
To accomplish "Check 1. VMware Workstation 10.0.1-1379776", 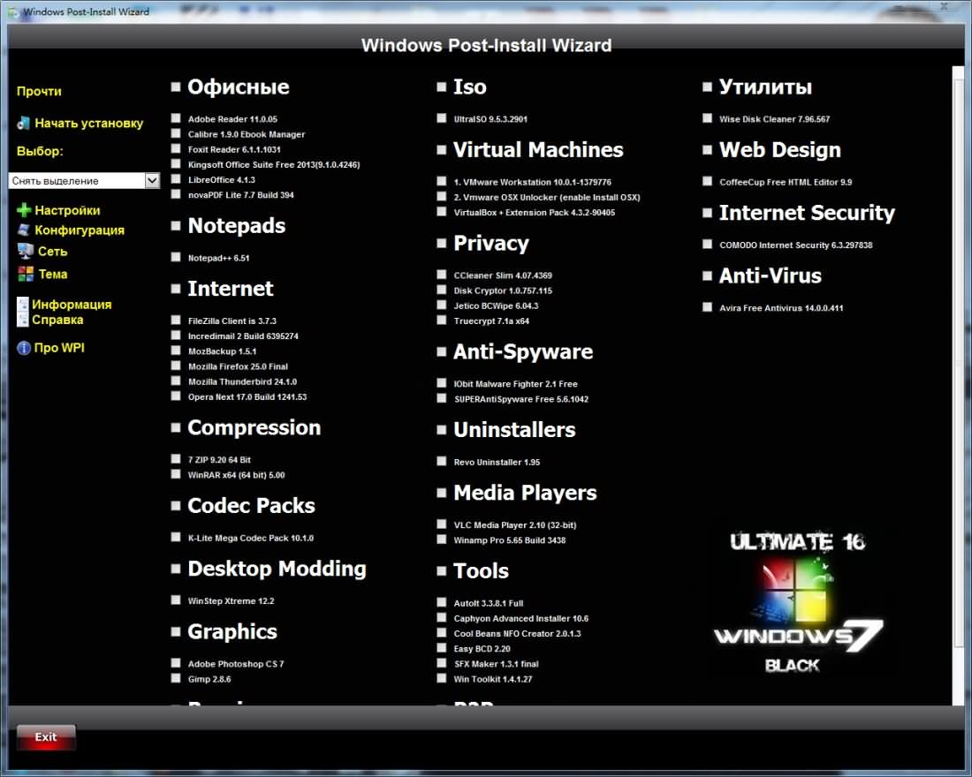I will (441, 182).
